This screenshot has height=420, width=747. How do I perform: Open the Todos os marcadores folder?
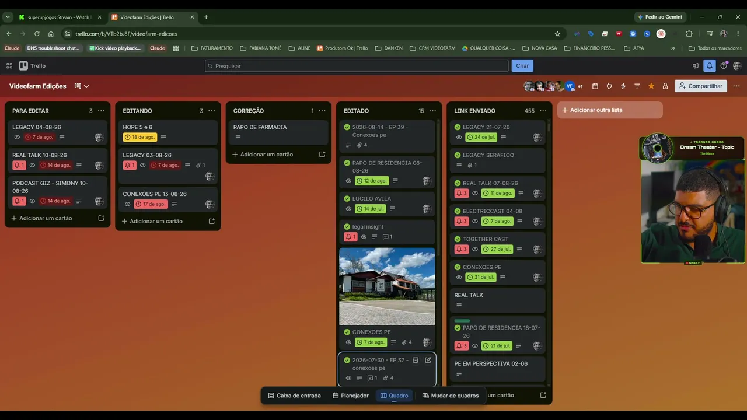point(714,48)
